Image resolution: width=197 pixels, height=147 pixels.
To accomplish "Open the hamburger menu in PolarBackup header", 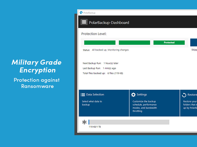I will (x=84, y=22).
